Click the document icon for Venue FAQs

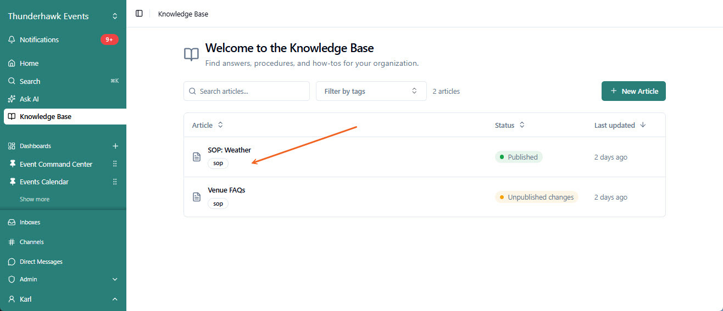tap(197, 197)
